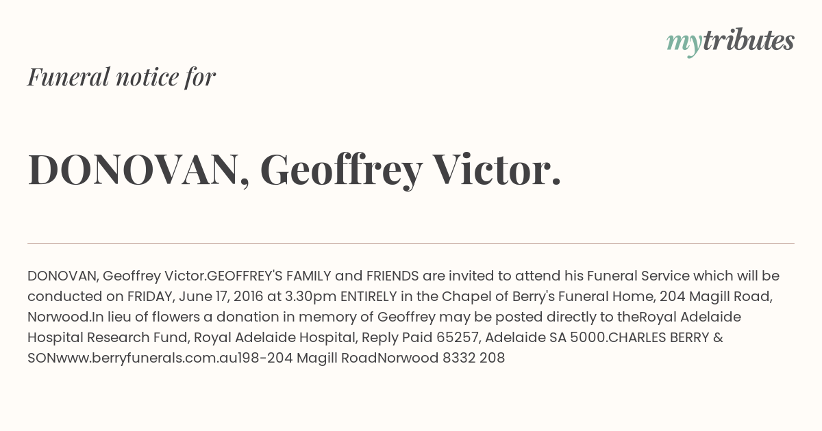The height and width of the screenshot is (431, 822).
Task: Click the 3.30pm service time
Action: click(311, 297)
